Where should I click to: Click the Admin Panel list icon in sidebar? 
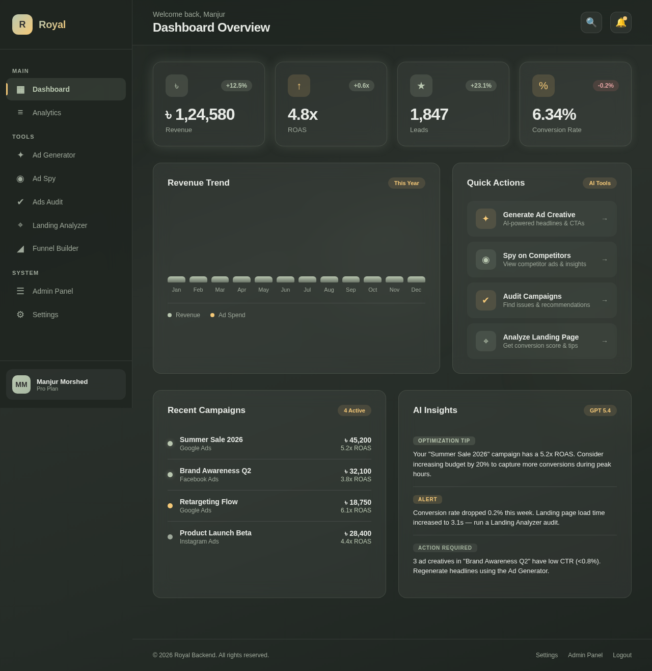click(x=20, y=291)
